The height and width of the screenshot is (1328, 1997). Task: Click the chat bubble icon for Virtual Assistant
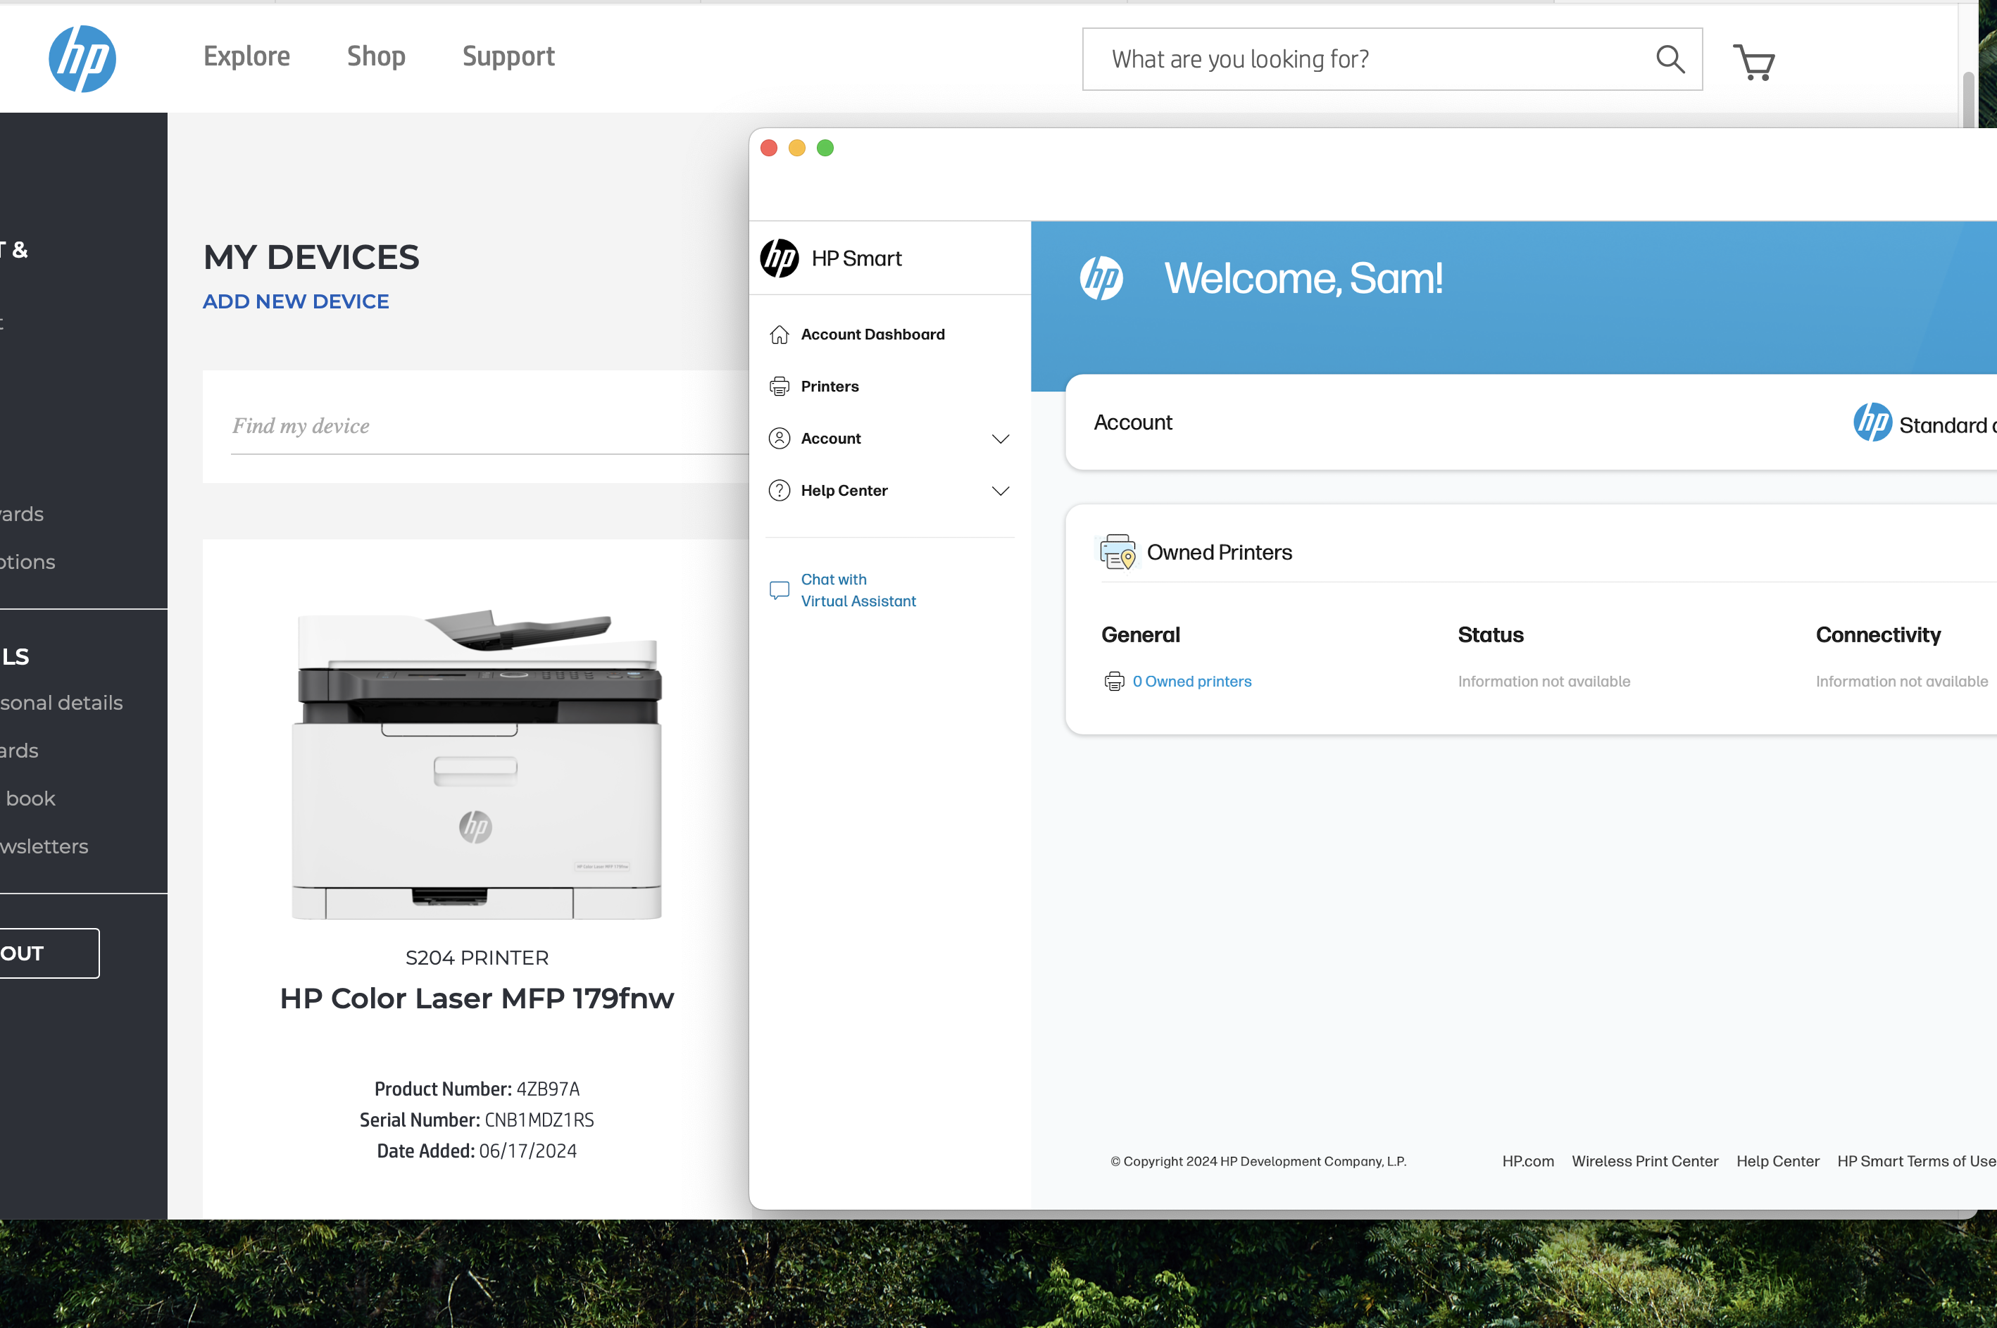[779, 590]
